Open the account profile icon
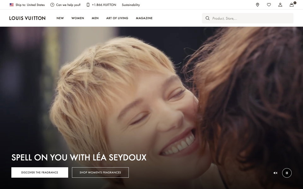Screen dimensions: 303x189 [280, 5]
